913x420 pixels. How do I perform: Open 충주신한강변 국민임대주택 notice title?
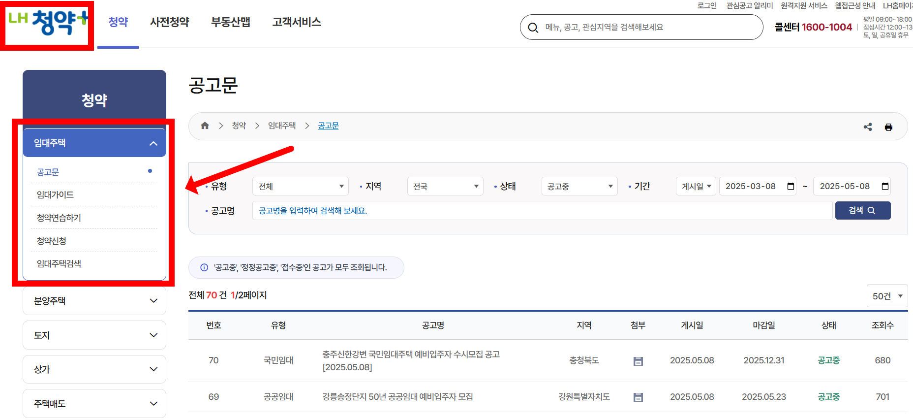[411, 361]
